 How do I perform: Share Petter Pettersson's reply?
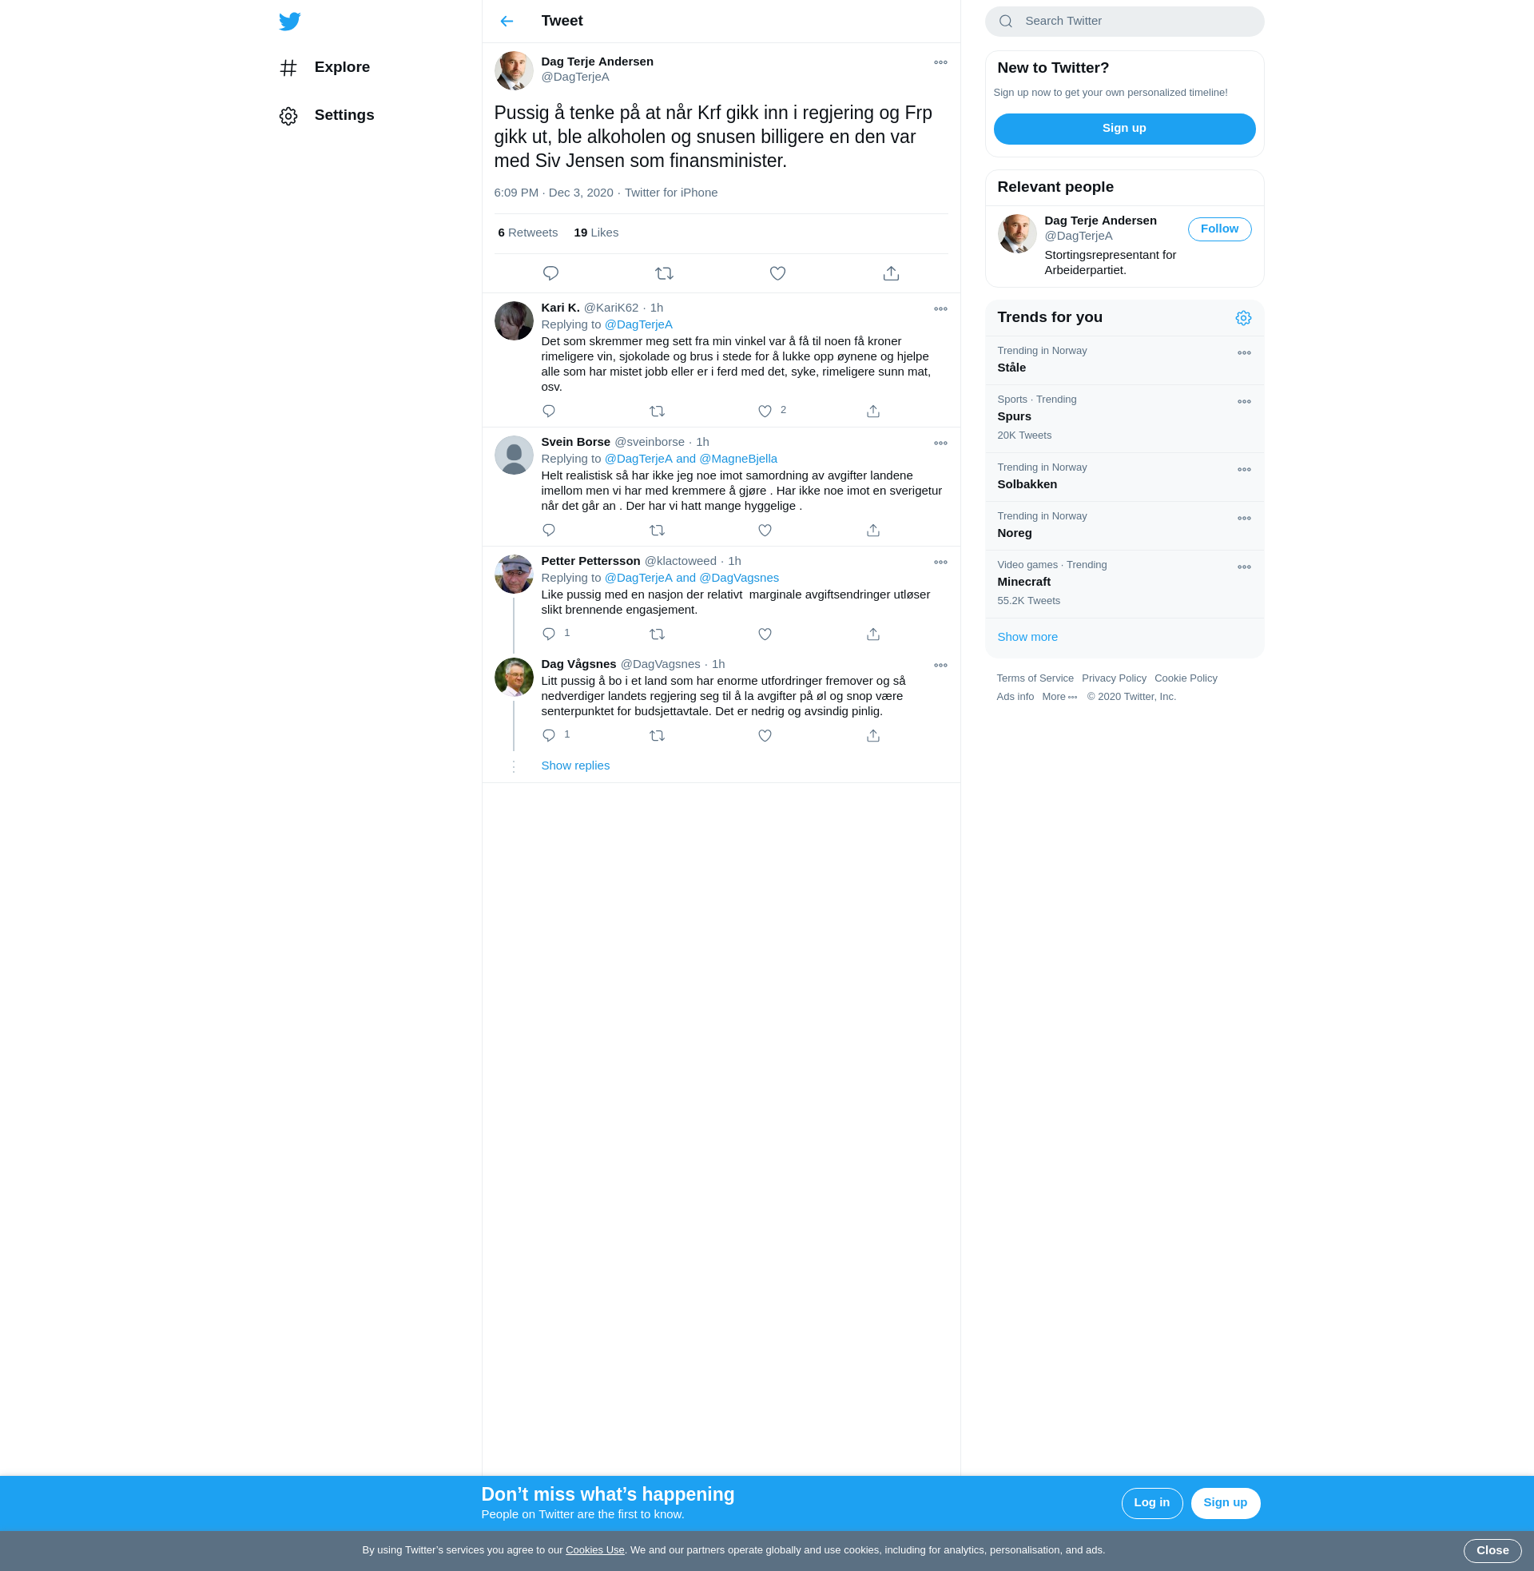(873, 634)
